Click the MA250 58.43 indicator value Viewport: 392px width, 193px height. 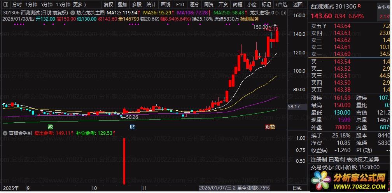[x=231, y=12]
